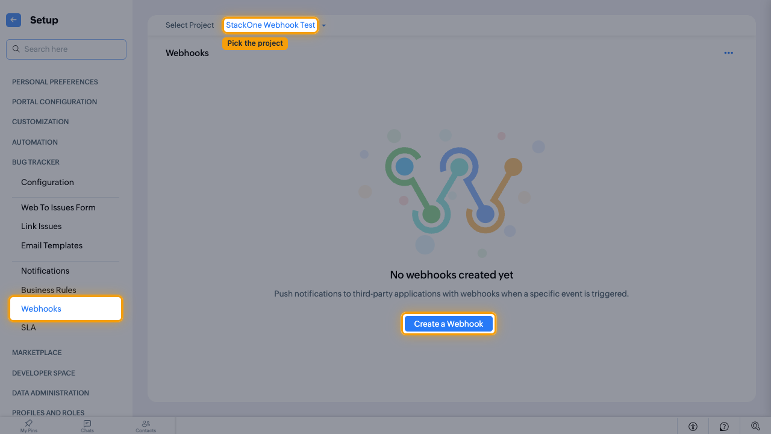Click the back arrow beside Setup
This screenshot has height=434, width=771.
13,20
